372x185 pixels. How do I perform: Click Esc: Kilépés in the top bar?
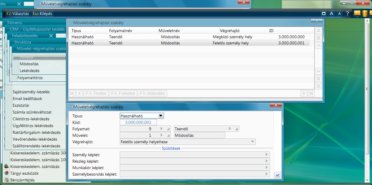click(42, 14)
